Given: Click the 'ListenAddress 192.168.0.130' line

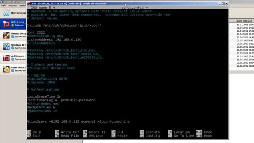Looking at the screenshot, I should [x=54, y=40].
